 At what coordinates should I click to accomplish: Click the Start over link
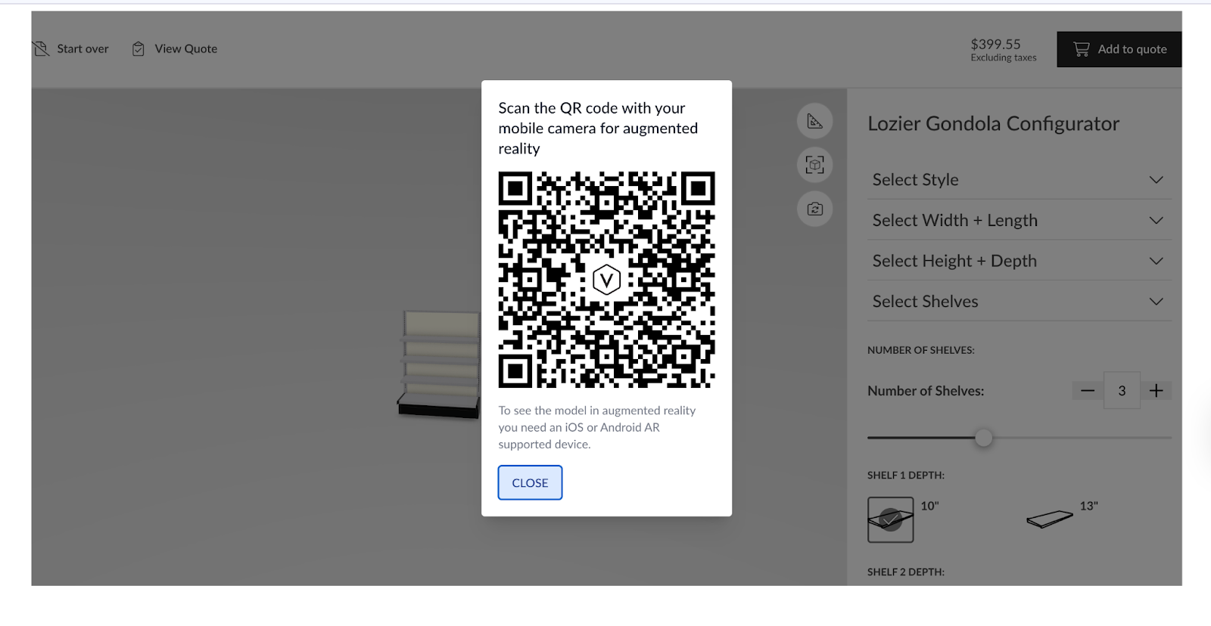pyautogui.click(x=82, y=49)
